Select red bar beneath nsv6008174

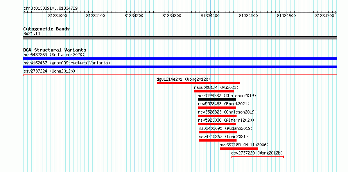click(214, 91)
